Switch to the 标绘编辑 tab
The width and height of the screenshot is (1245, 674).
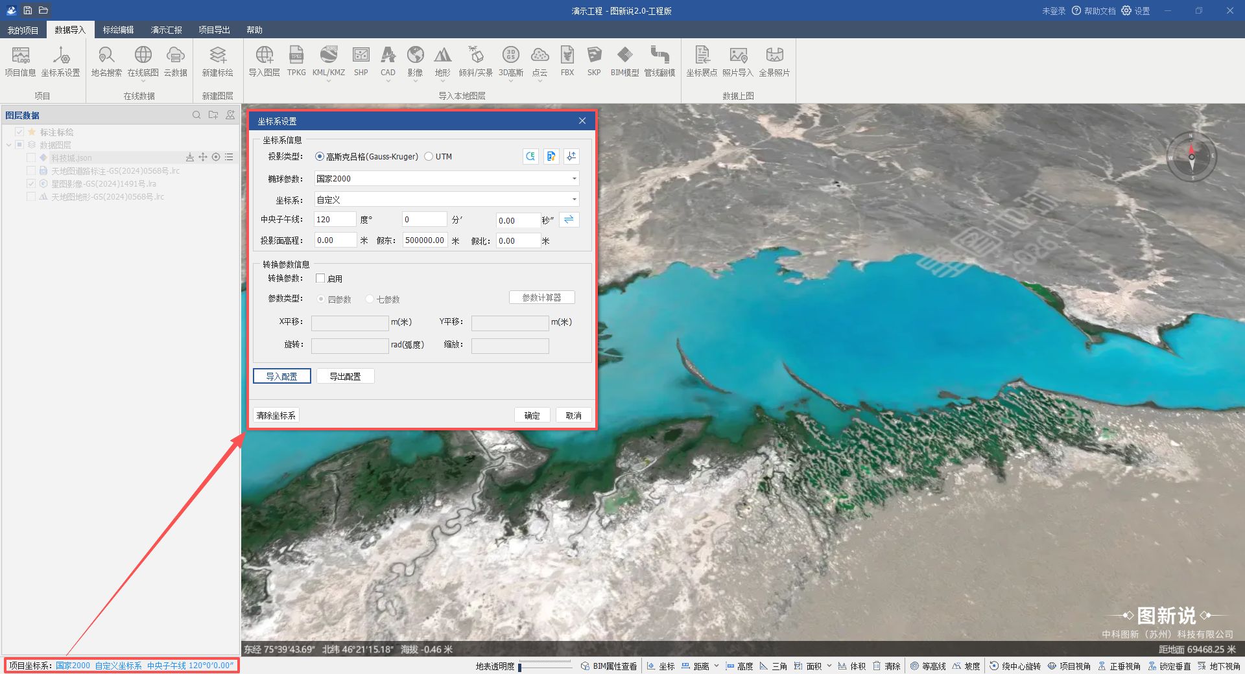[x=118, y=30]
